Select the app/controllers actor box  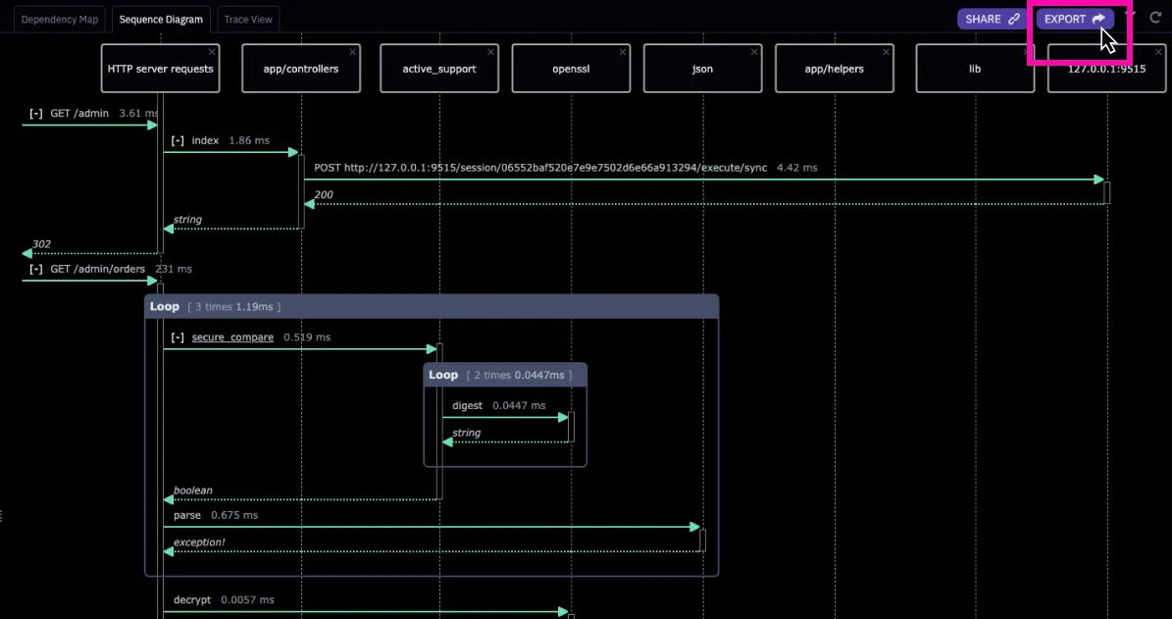tap(301, 68)
